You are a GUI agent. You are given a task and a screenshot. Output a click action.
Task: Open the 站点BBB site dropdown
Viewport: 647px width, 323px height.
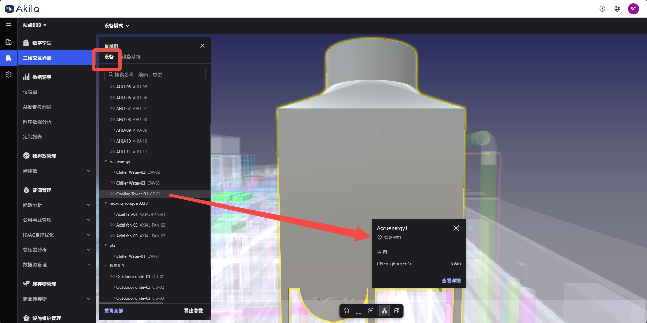(x=35, y=25)
